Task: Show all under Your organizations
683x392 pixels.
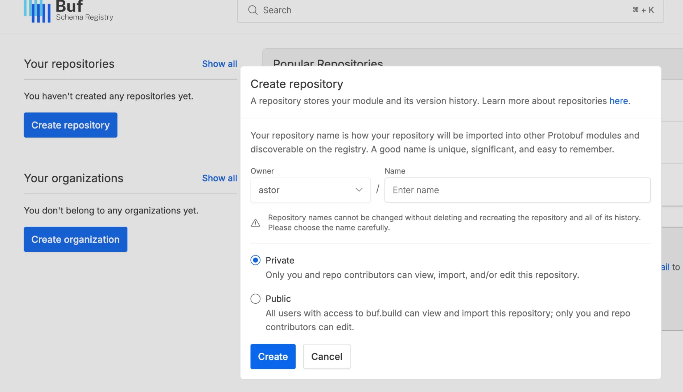Action: [219, 178]
